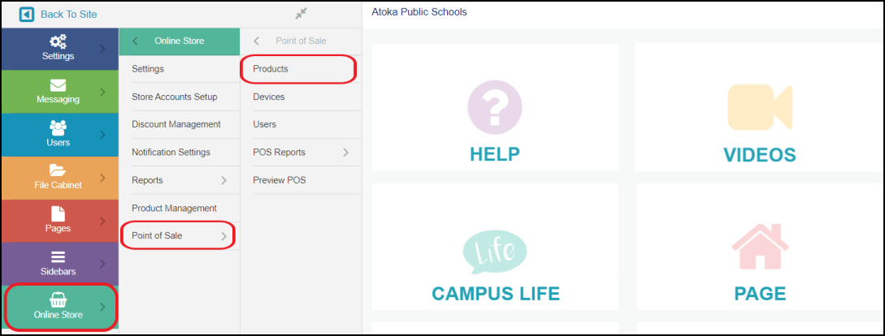Open the PAGE house tile
The height and width of the screenshot is (336, 885).
coord(760,247)
